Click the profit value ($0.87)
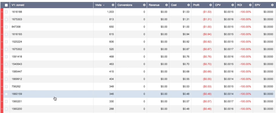The width and height of the screenshot is (276, 113). (x=207, y=49)
